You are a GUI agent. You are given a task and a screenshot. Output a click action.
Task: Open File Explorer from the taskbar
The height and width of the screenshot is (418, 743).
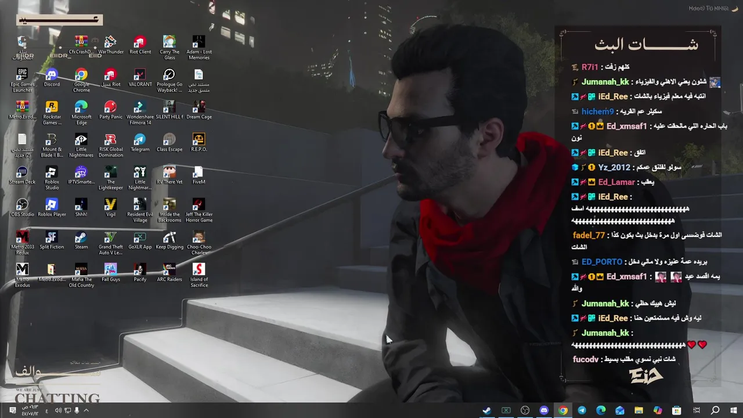point(639,410)
